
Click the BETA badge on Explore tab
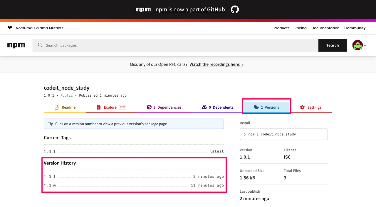pos(122,107)
